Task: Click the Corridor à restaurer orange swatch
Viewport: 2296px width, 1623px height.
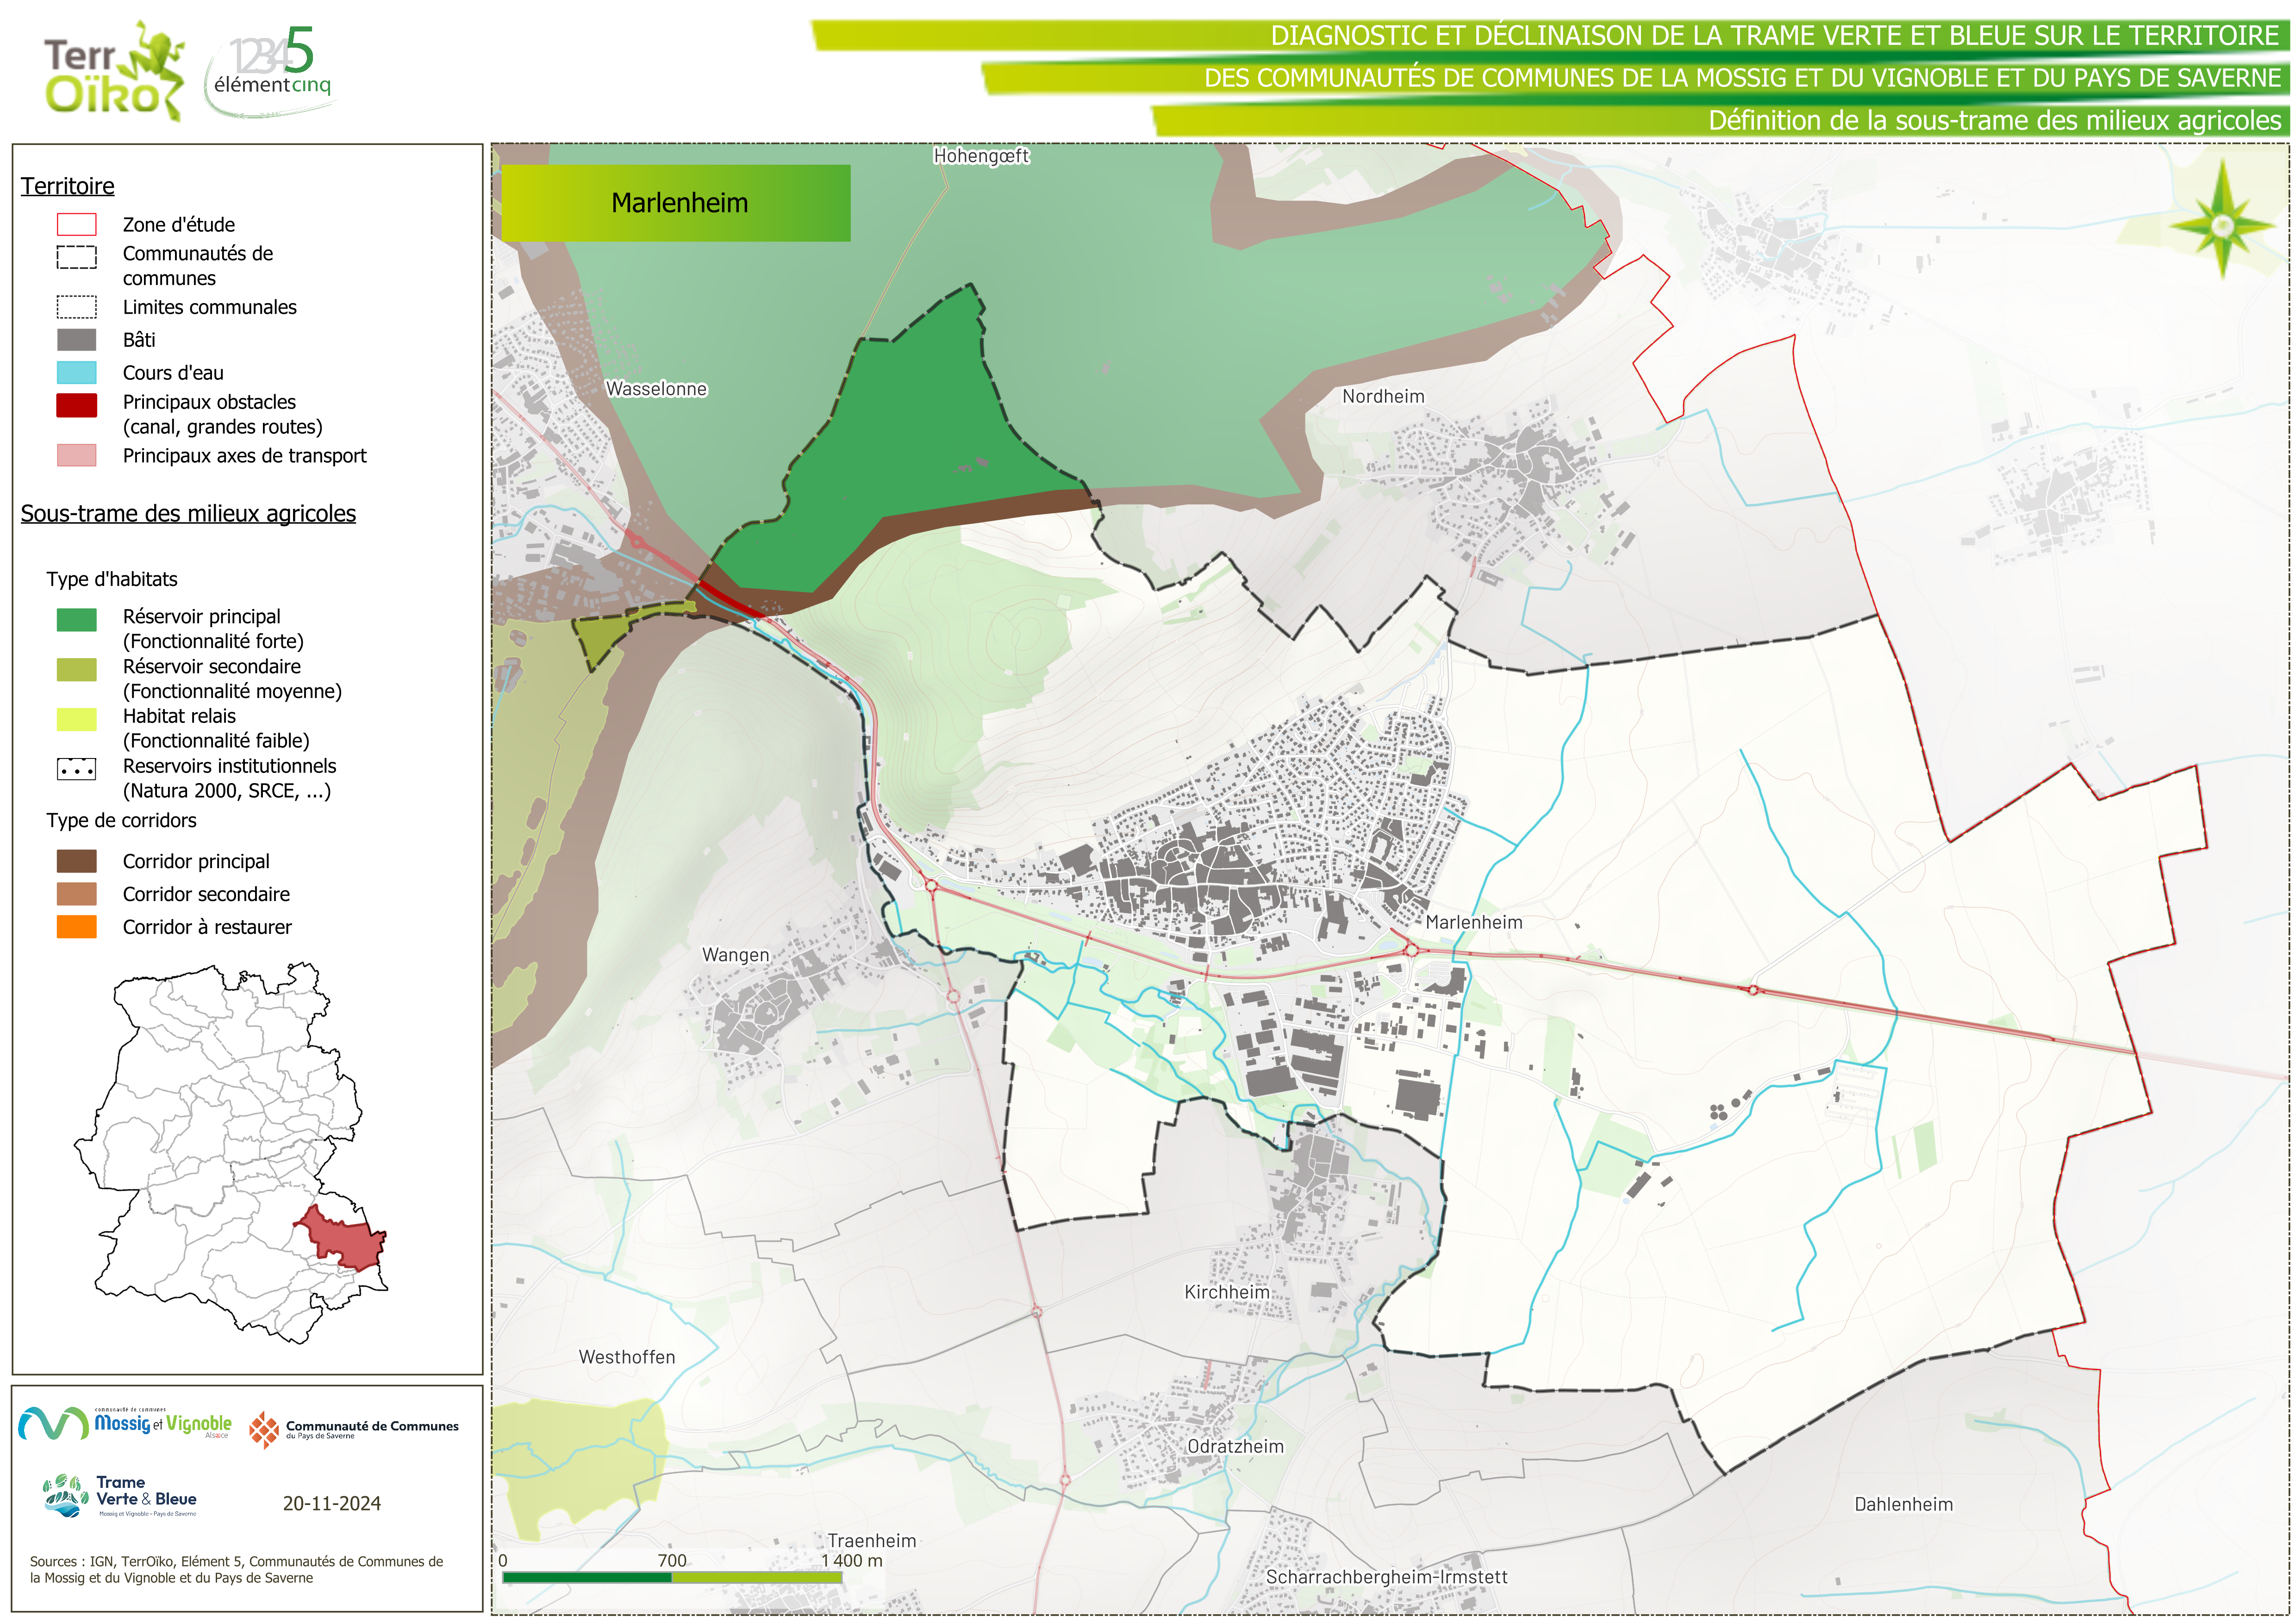Action: 77,927
